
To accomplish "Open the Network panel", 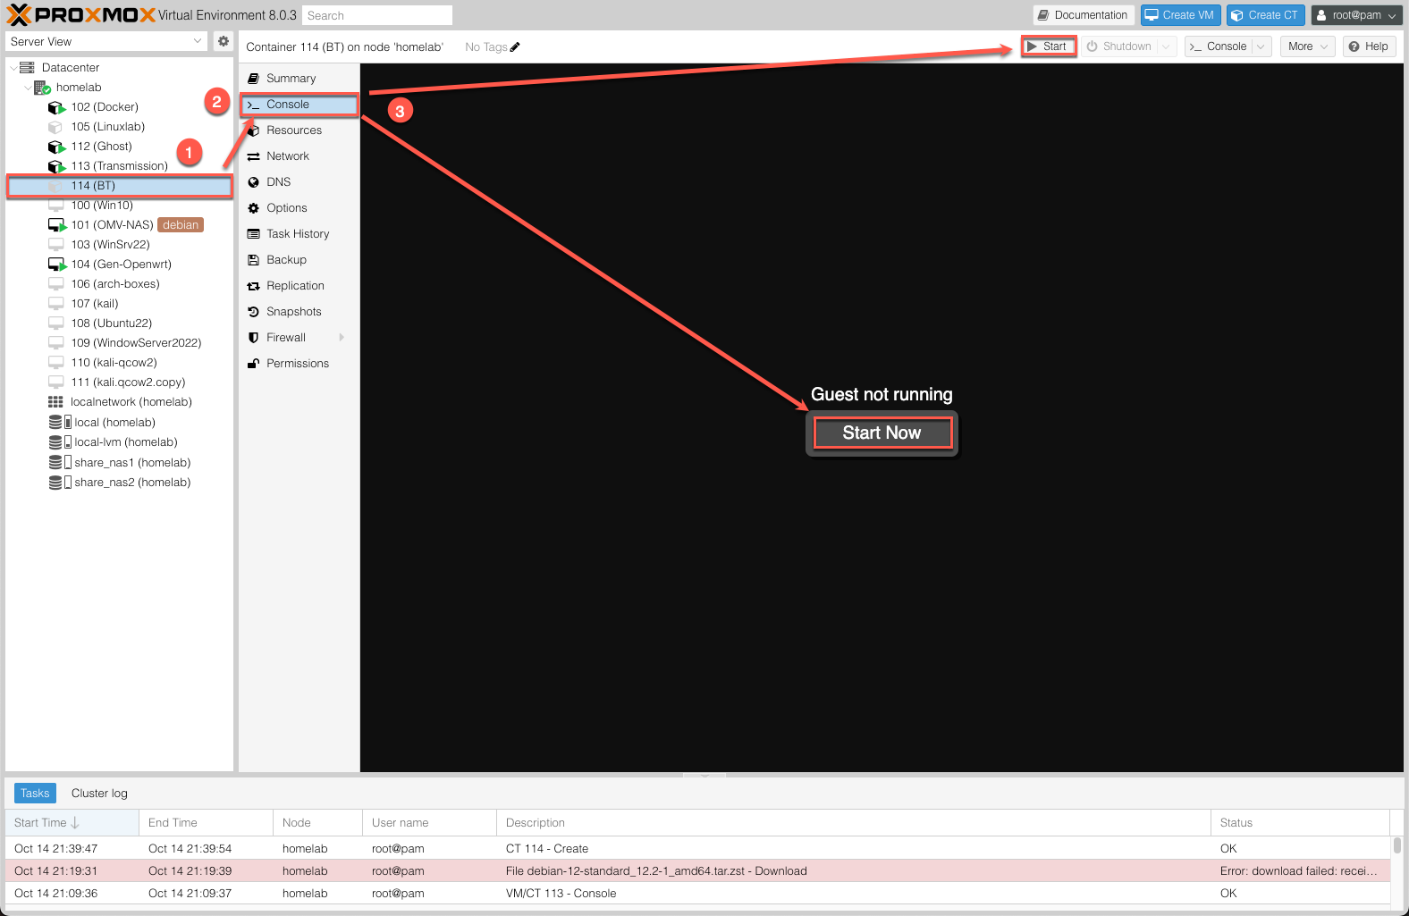I will coord(299,156).
